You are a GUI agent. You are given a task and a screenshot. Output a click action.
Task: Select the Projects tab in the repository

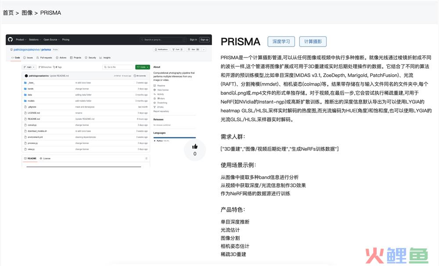[76, 58]
